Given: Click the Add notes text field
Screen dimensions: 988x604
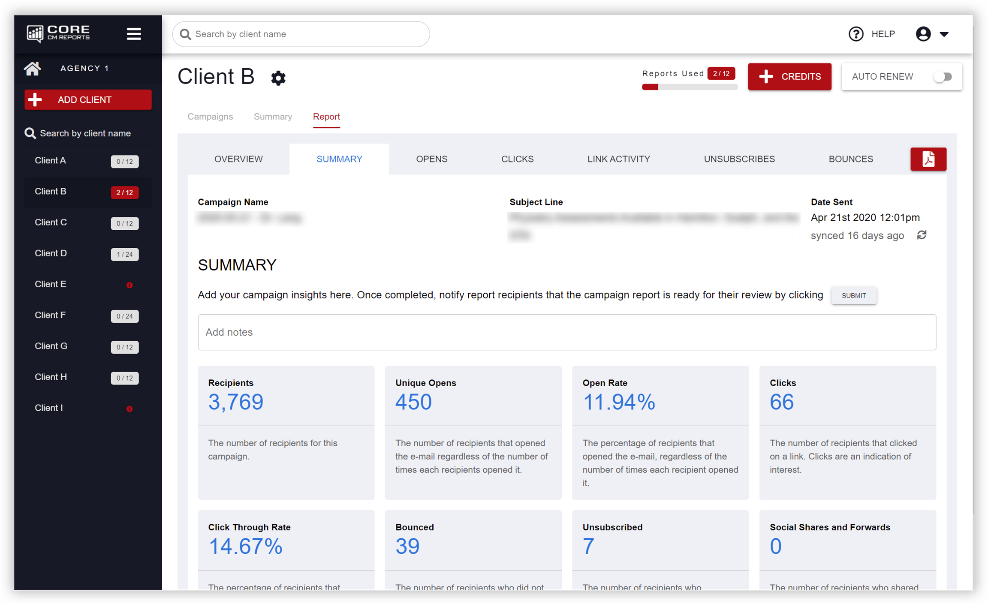Looking at the screenshot, I should [x=566, y=332].
